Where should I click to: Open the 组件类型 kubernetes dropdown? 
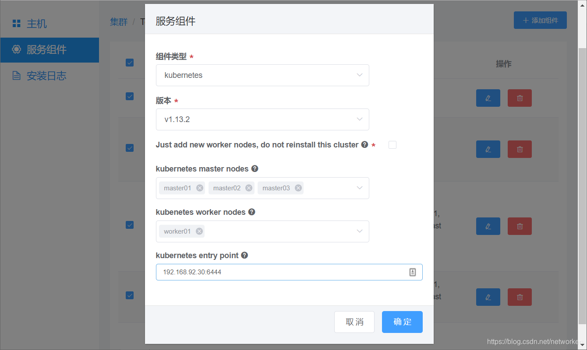coord(262,75)
